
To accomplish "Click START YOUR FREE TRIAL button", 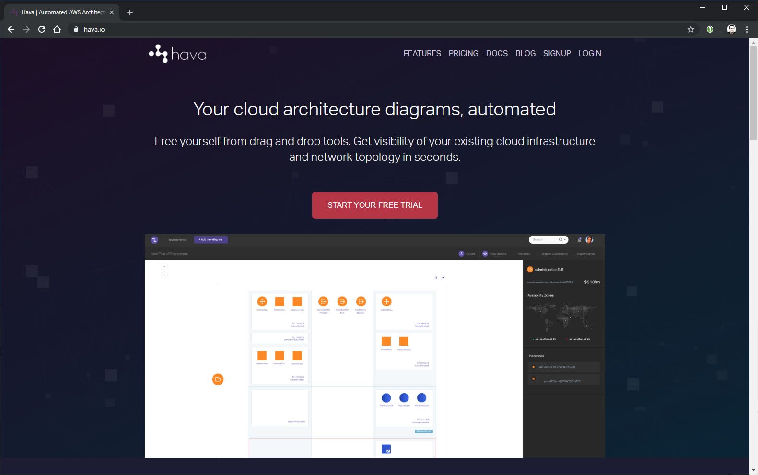I will click(375, 205).
